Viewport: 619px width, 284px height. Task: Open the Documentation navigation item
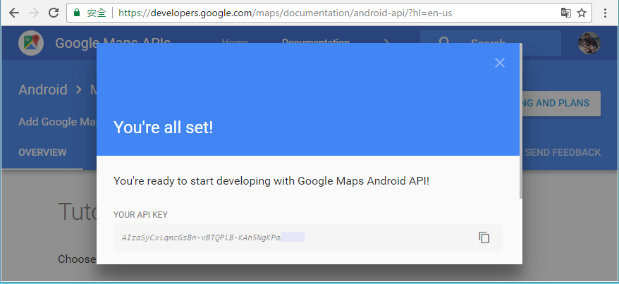coord(316,42)
